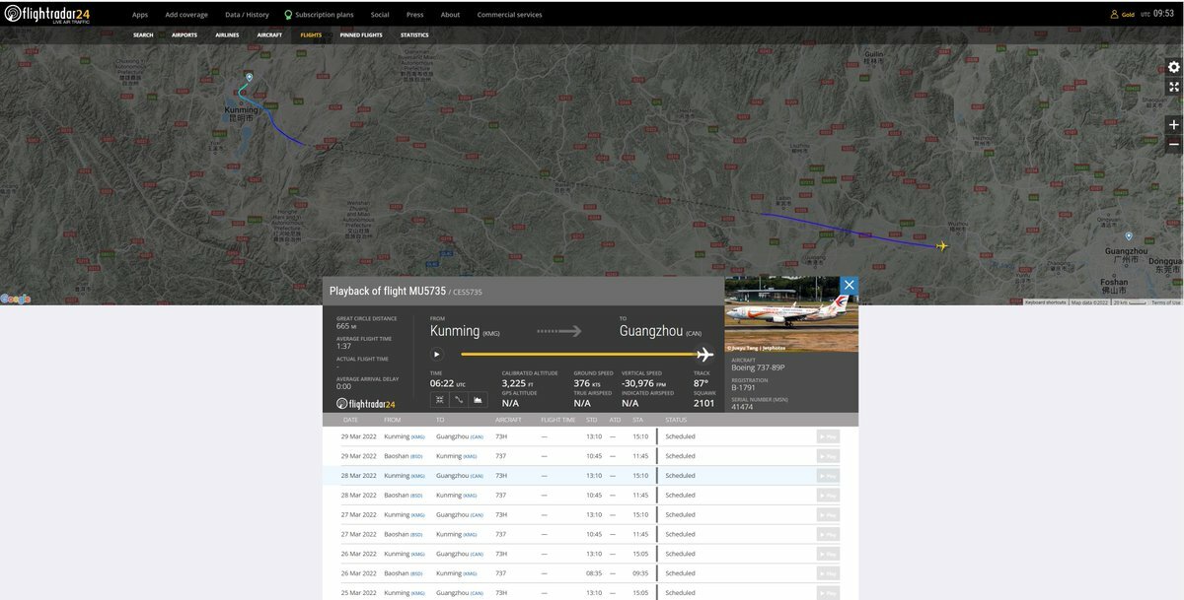Play the 29 Mar Baoshan–Kunming flight
Screen dimensions: 1184x600
point(828,456)
